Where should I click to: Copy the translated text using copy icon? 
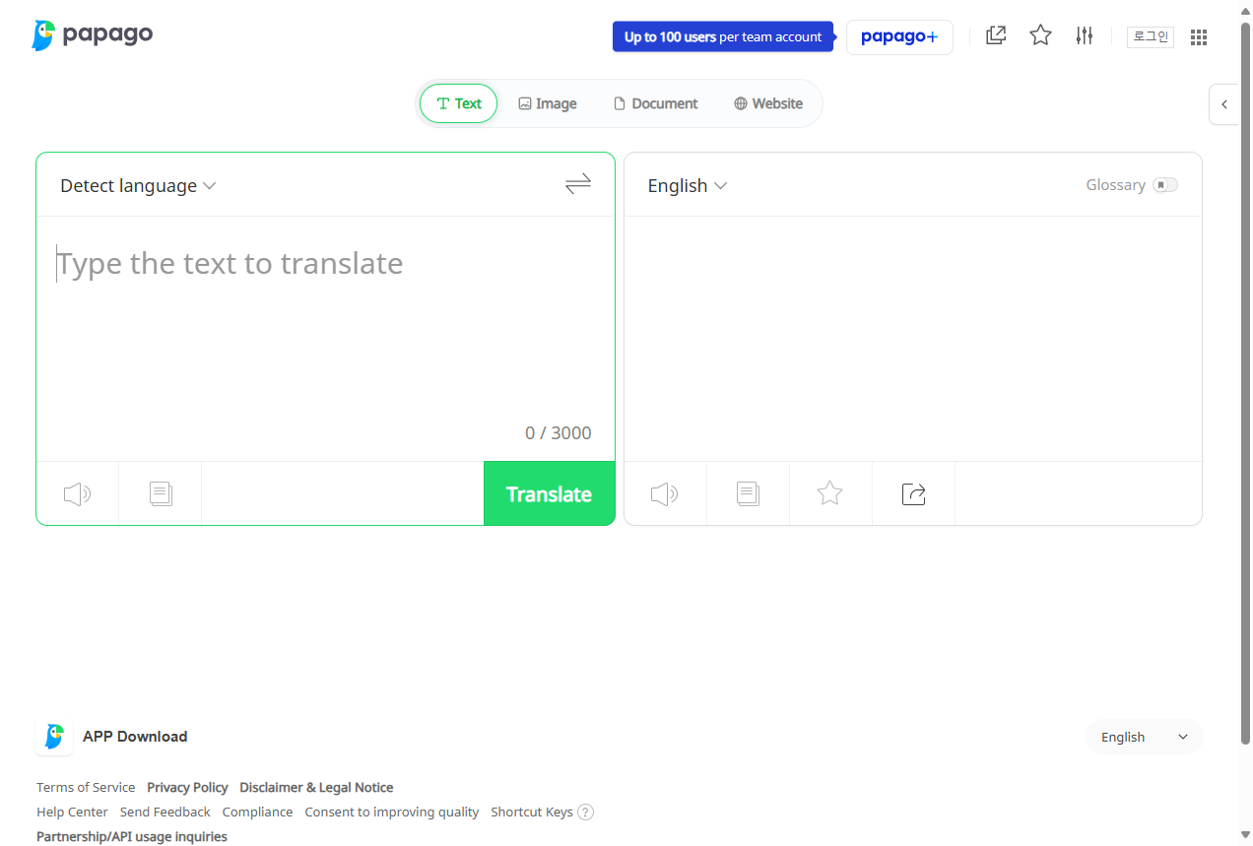pos(748,493)
